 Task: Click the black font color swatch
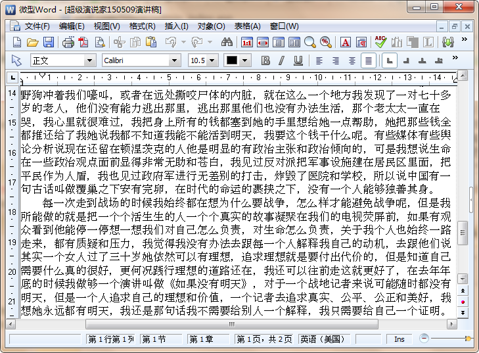tap(232, 60)
